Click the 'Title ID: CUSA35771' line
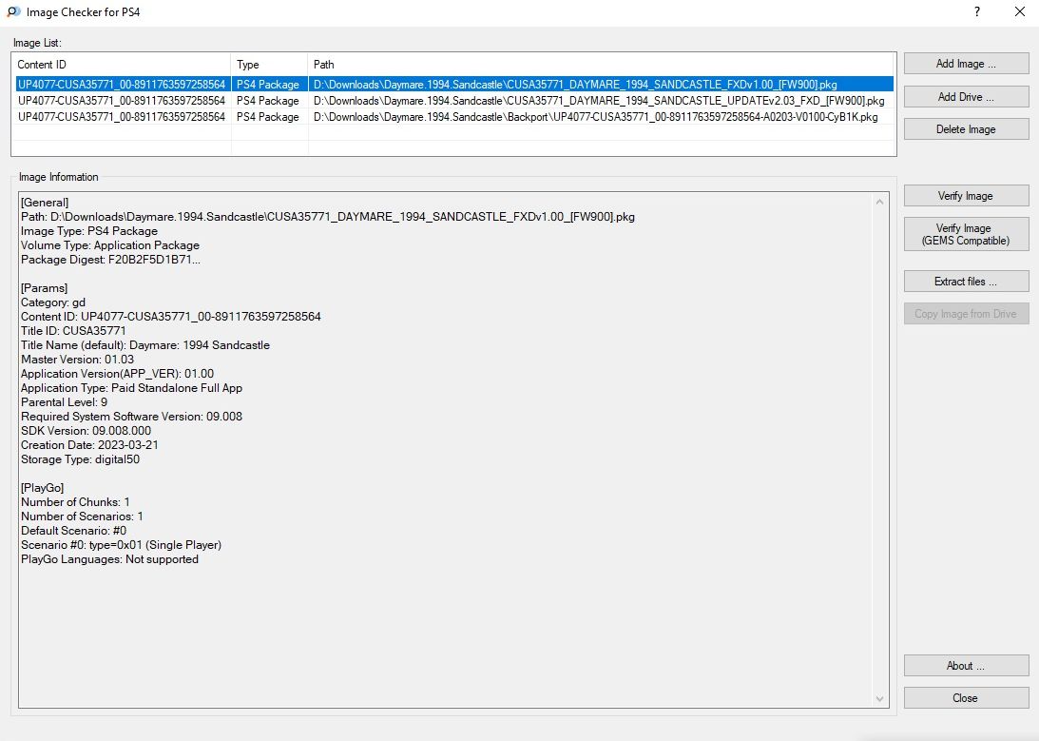1039x741 pixels. click(x=73, y=331)
